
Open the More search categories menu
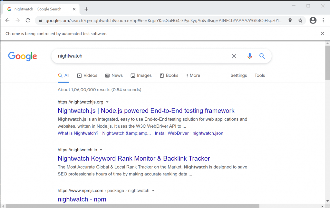(193, 75)
